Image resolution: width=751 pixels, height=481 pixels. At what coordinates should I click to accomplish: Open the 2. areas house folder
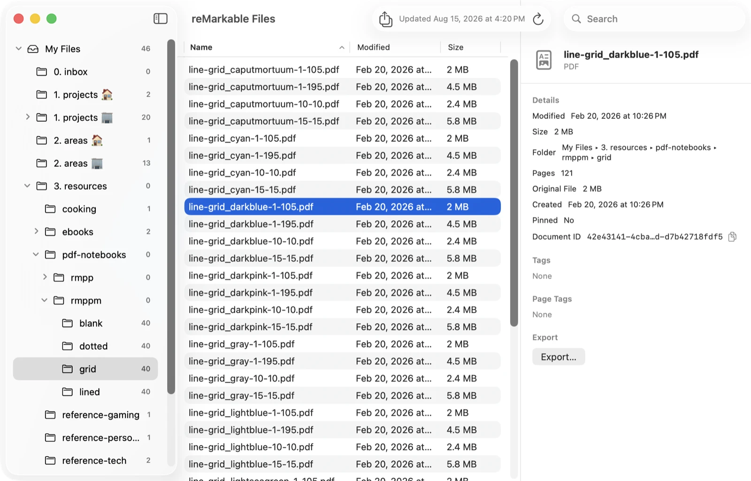tap(85, 140)
